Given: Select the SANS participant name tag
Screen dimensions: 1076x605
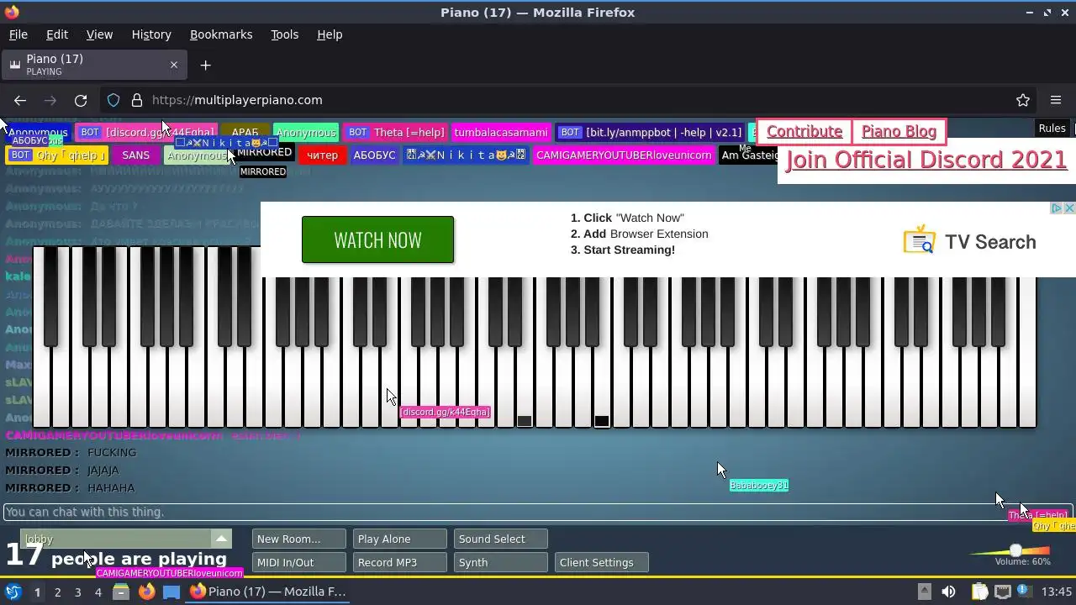Looking at the screenshot, I should tap(135, 155).
